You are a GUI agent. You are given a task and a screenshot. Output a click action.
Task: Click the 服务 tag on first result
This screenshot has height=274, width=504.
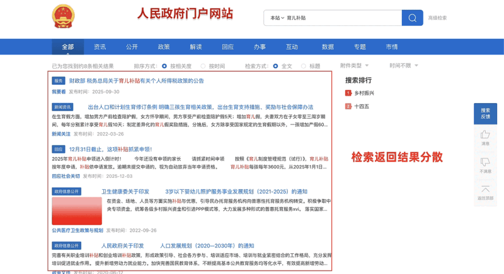tap(59, 81)
